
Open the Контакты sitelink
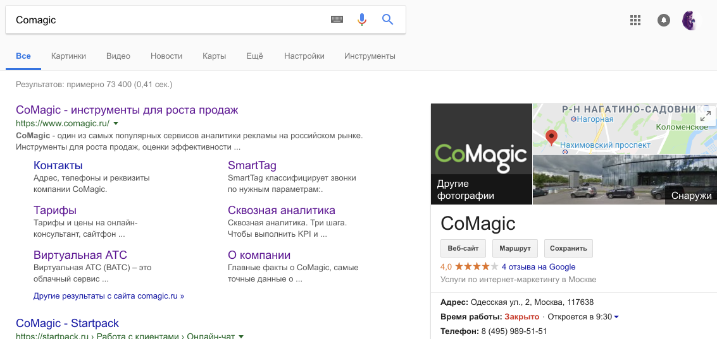(x=58, y=165)
